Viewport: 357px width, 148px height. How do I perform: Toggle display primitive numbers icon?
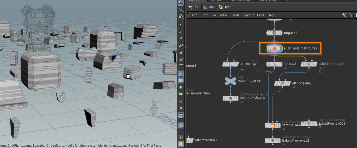tap(181, 59)
